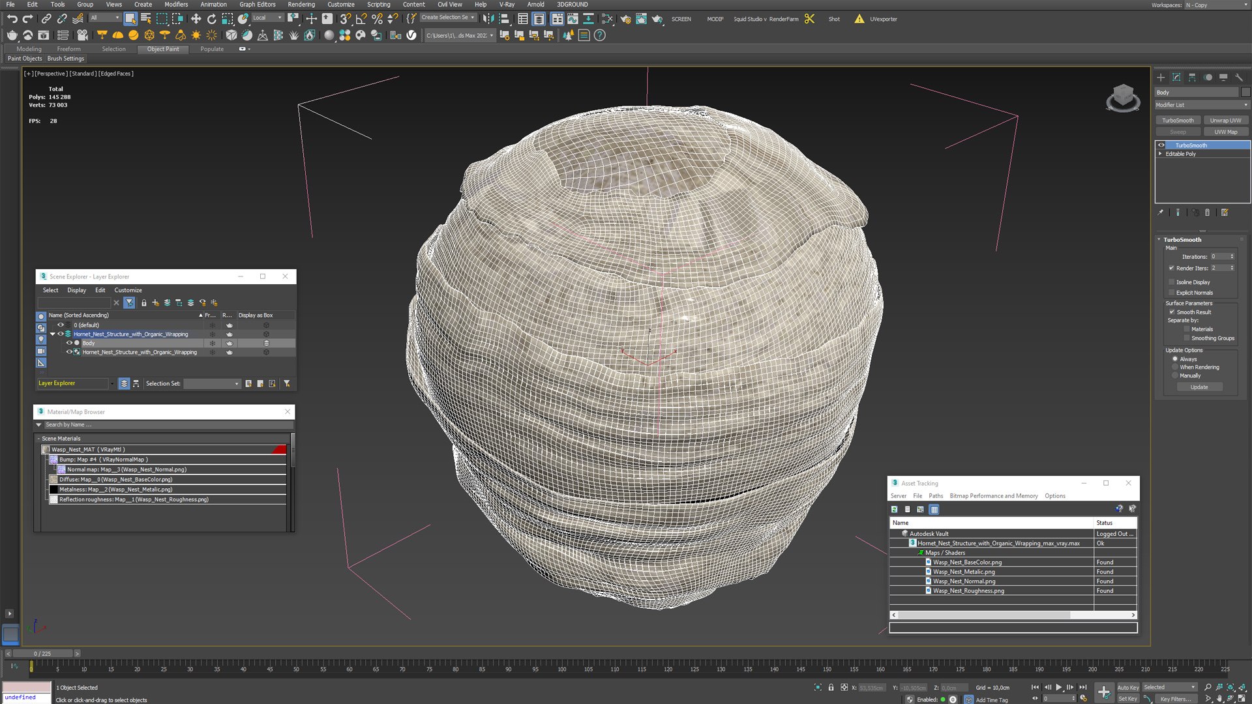Image resolution: width=1252 pixels, height=704 pixels.
Task: Check Separate by Materials checkbox
Action: point(1187,329)
